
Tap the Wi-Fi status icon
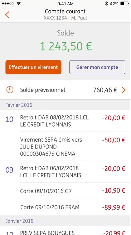click(19, 3)
